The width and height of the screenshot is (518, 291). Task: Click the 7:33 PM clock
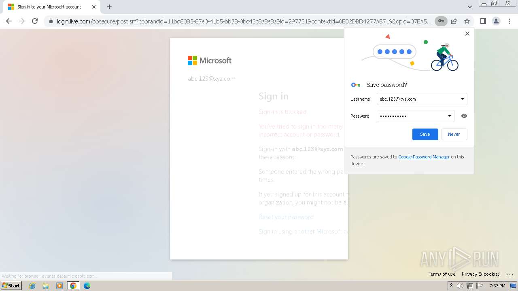coord(497,286)
